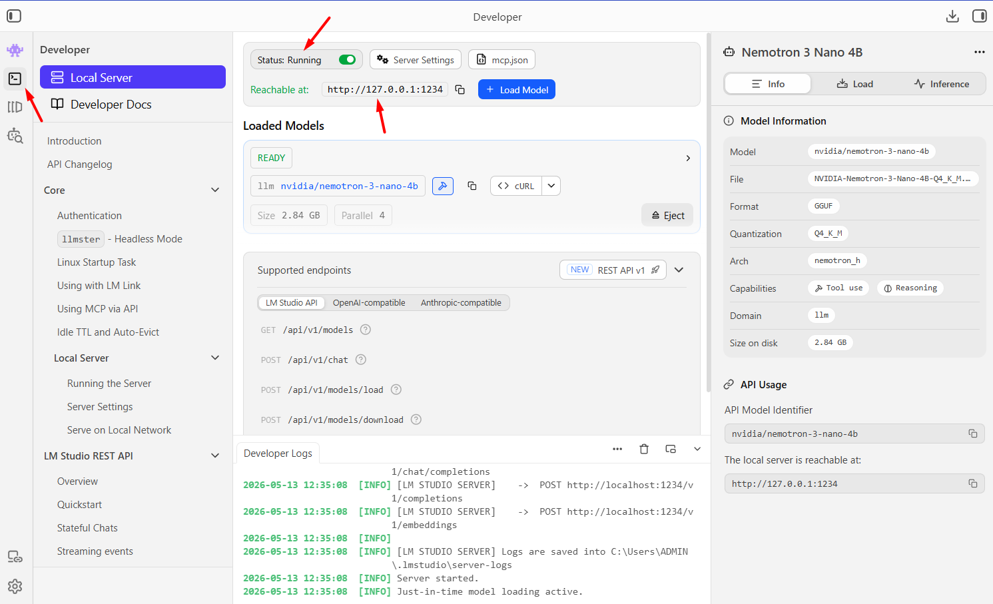Collapse the LM Studio REST API section
Image resolution: width=993 pixels, height=604 pixels.
[x=215, y=455]
